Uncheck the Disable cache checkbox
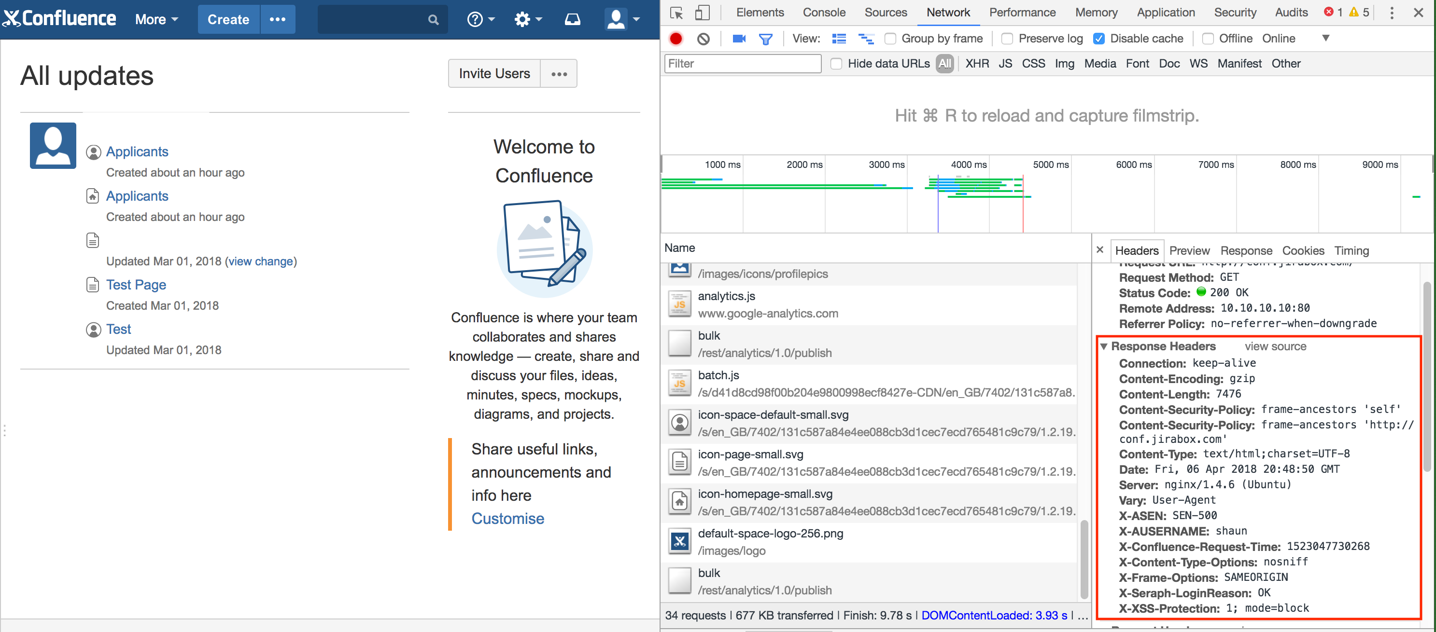The height and width of the screenshot is (632, 1436). pyautogui.click(x=1099, y=39)
